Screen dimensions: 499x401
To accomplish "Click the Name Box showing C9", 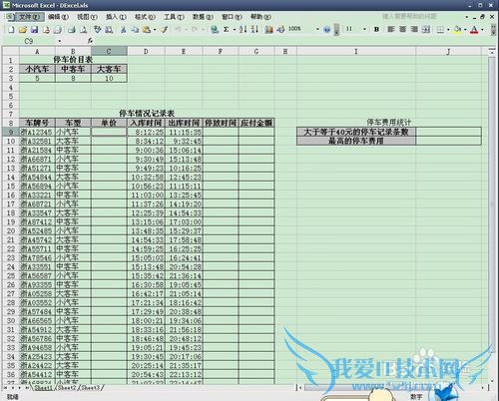I will tap(29, 41).
